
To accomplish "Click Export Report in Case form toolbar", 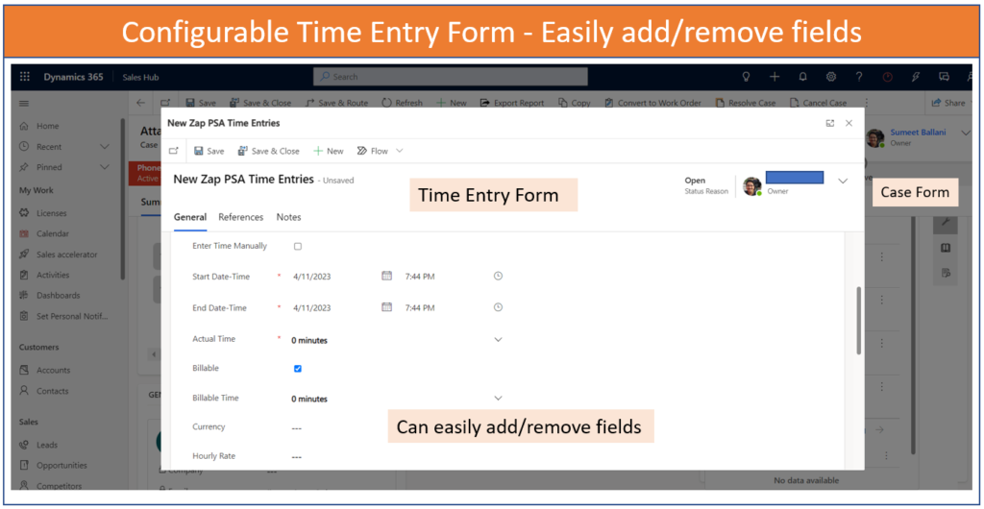I will [512, 103].
